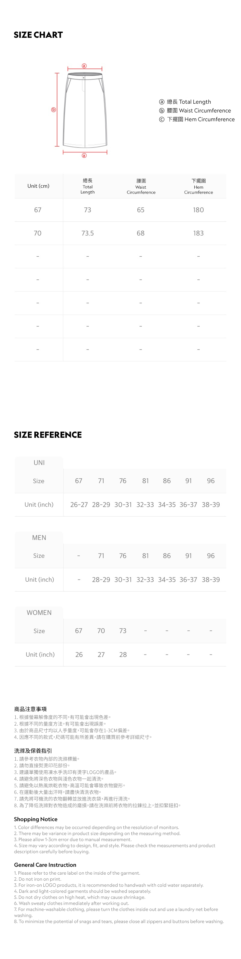Click the 73.5 total length value
The height and width of the screenshot is (959, 241).
[x=87, y=233]
